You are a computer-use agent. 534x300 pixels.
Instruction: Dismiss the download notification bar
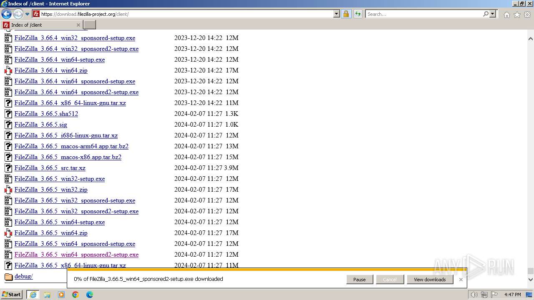(x=461, y=280)
